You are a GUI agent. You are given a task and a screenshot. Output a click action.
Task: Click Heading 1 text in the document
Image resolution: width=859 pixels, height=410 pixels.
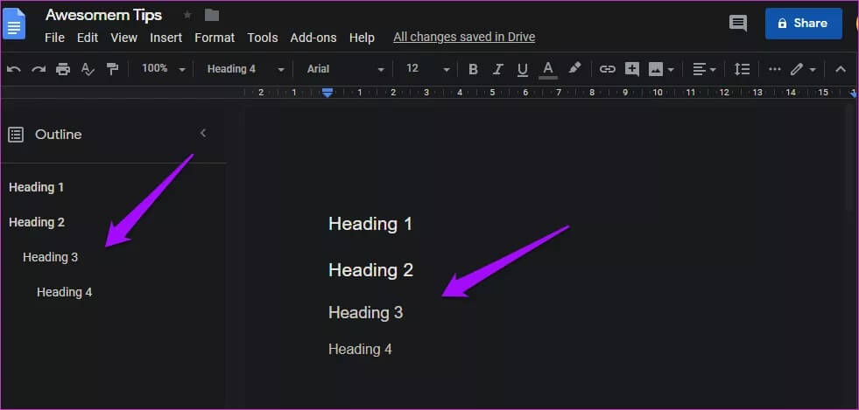point(370,224)
